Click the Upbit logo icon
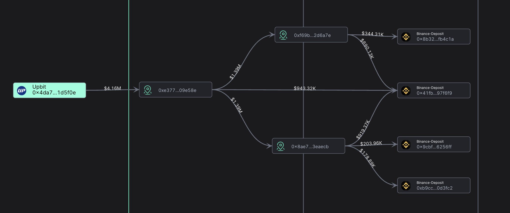510x213 pixels. tap(22, 90)
